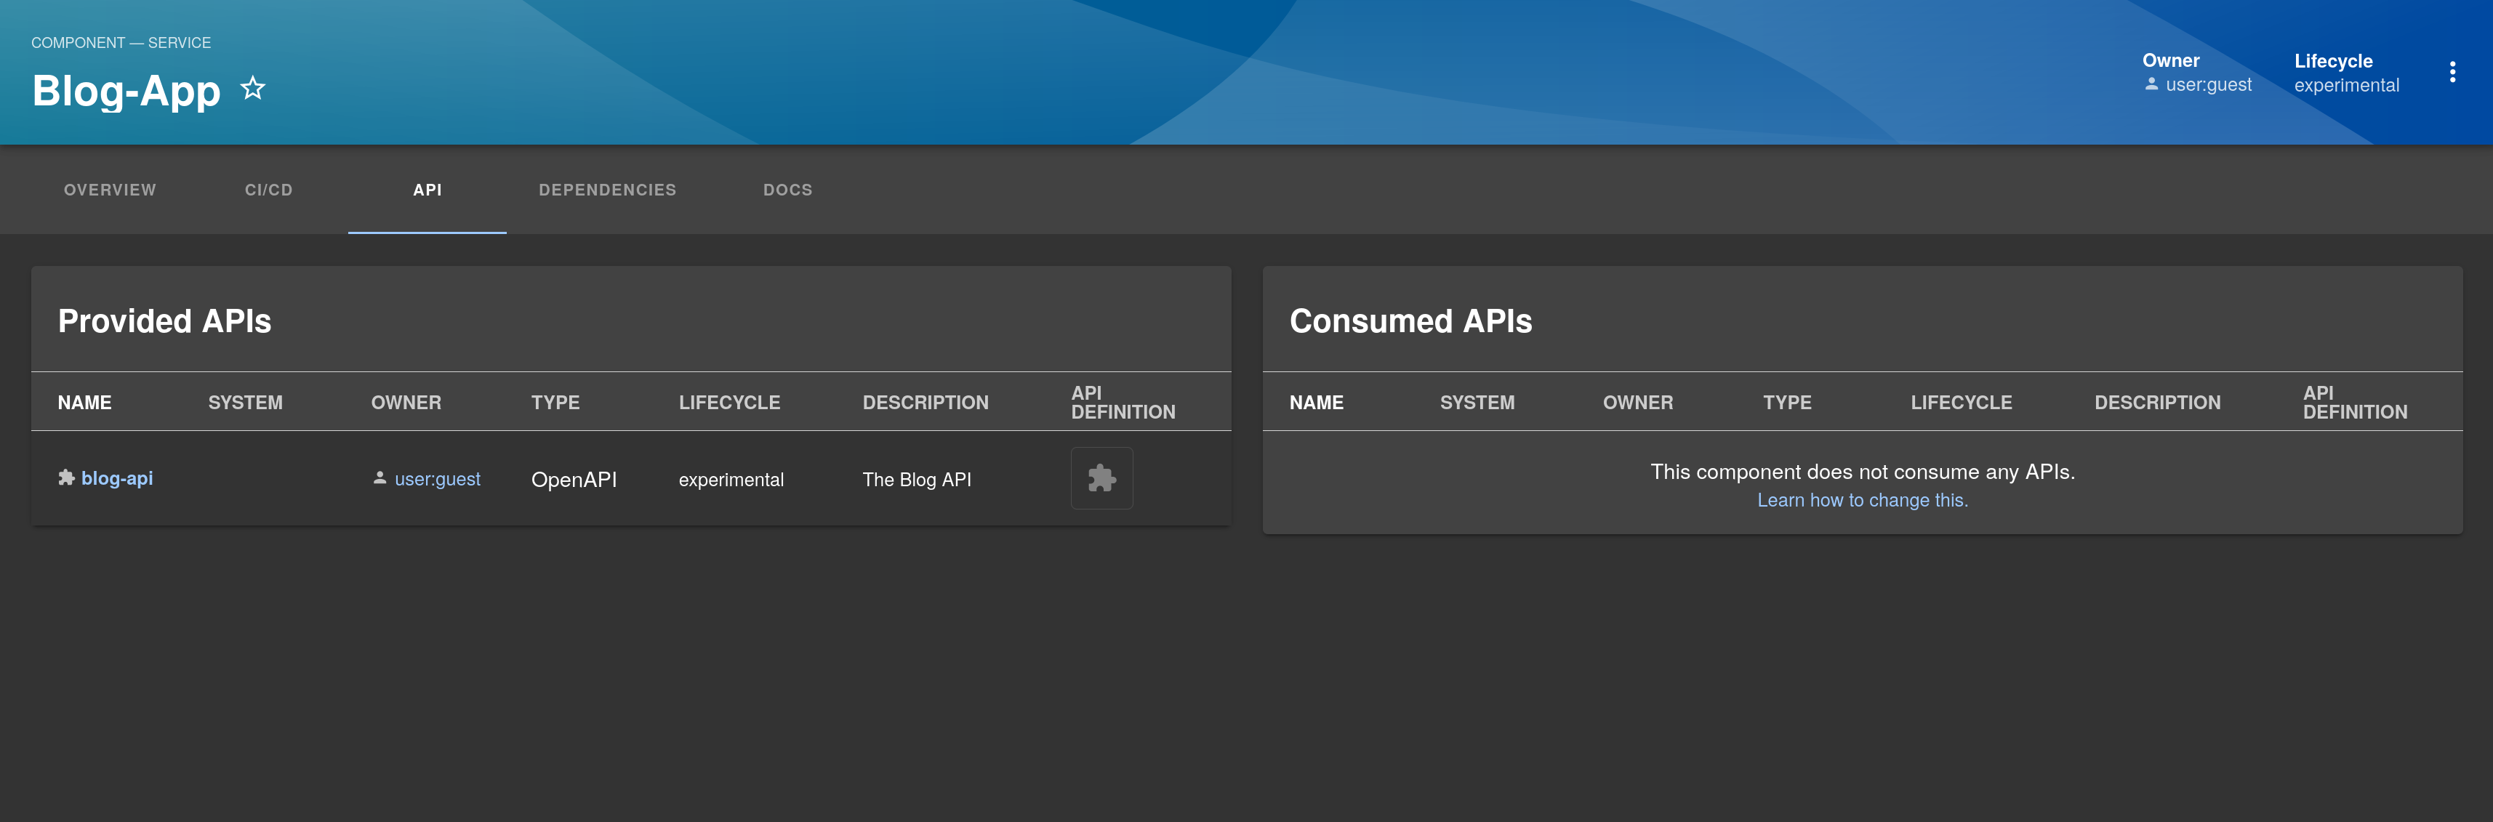Click person icon beside user:guest in table

pos(380,478)
